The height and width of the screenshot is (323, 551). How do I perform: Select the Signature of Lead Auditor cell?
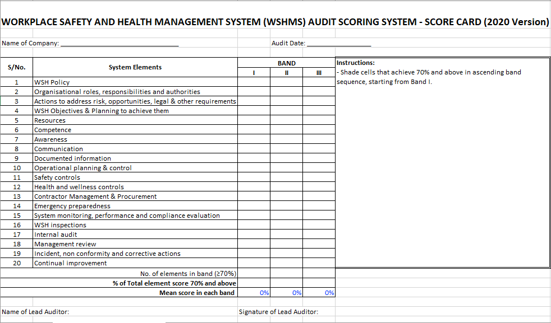[x=278, y=312]
